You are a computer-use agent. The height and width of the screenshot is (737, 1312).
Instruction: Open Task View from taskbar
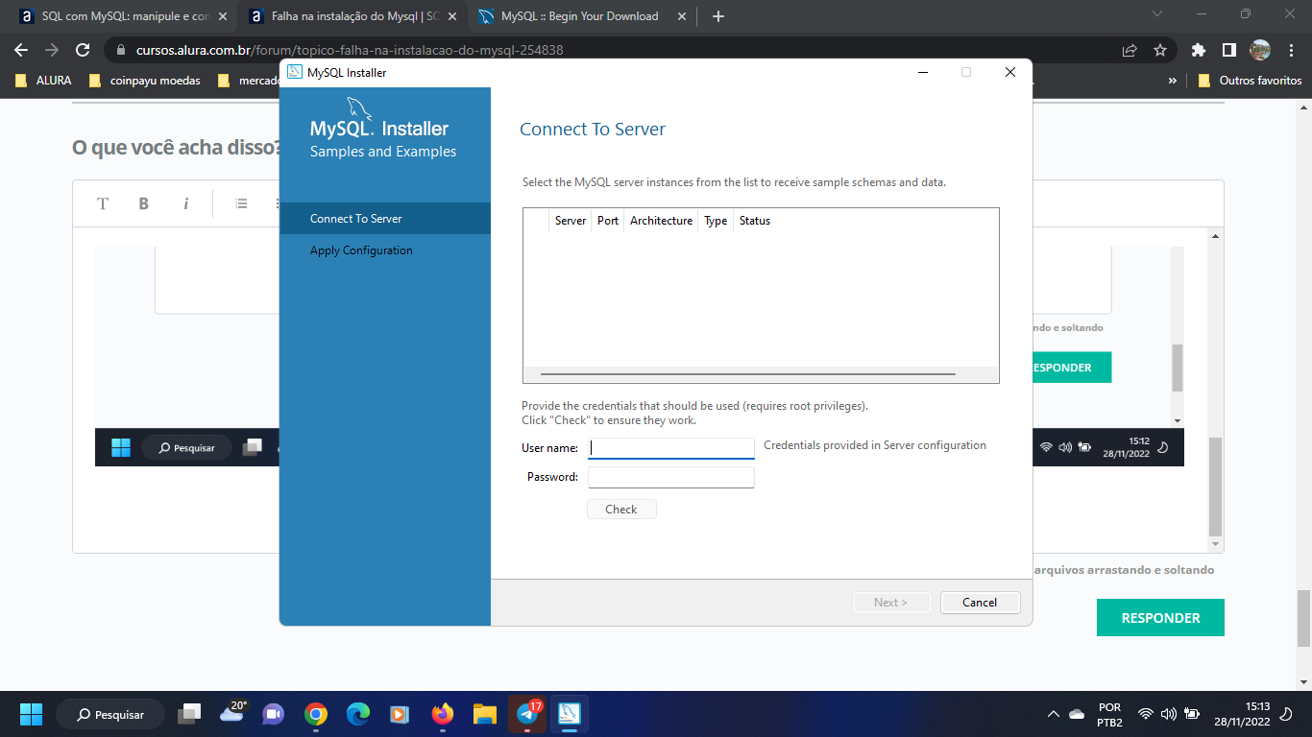click(190, 714)
